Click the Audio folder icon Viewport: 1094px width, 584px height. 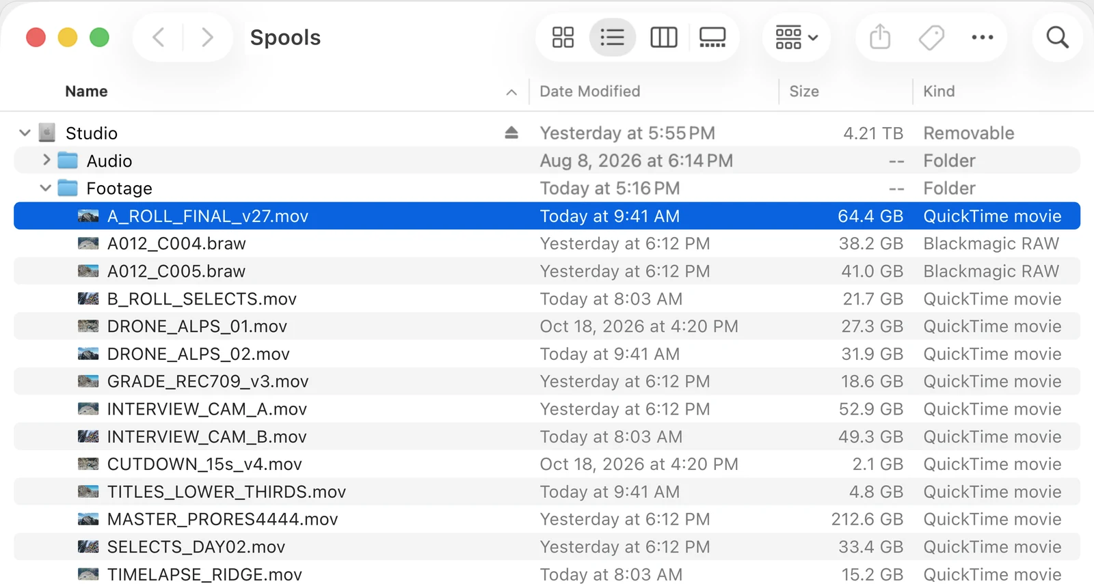(x=68, y=161)
